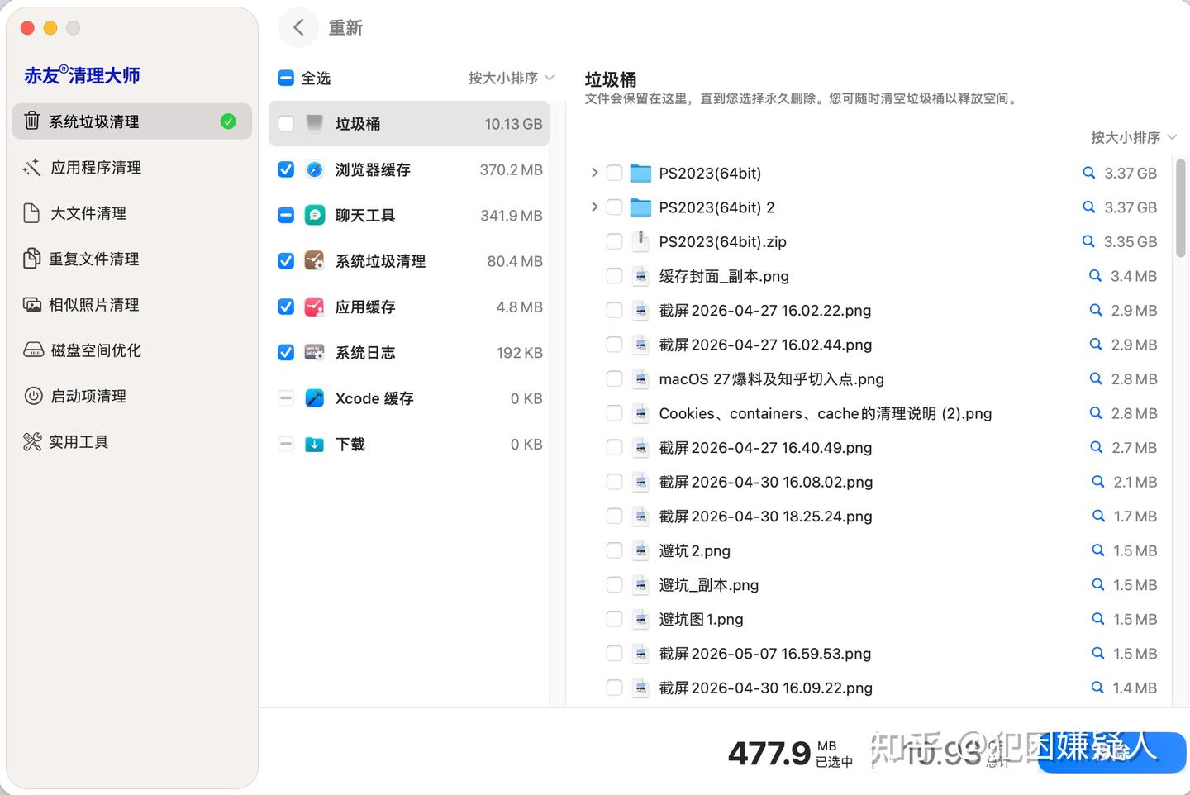
Task: Click magnifier for Cookies、containers、cache的清理说明 (2).png
Action: point(1096,413)
